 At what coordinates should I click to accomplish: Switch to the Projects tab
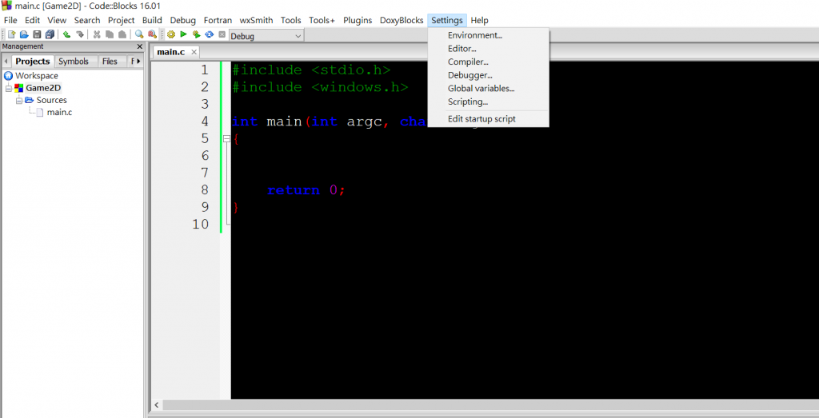click(32, 62)
